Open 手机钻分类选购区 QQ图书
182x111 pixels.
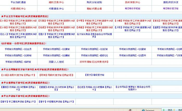132,55
